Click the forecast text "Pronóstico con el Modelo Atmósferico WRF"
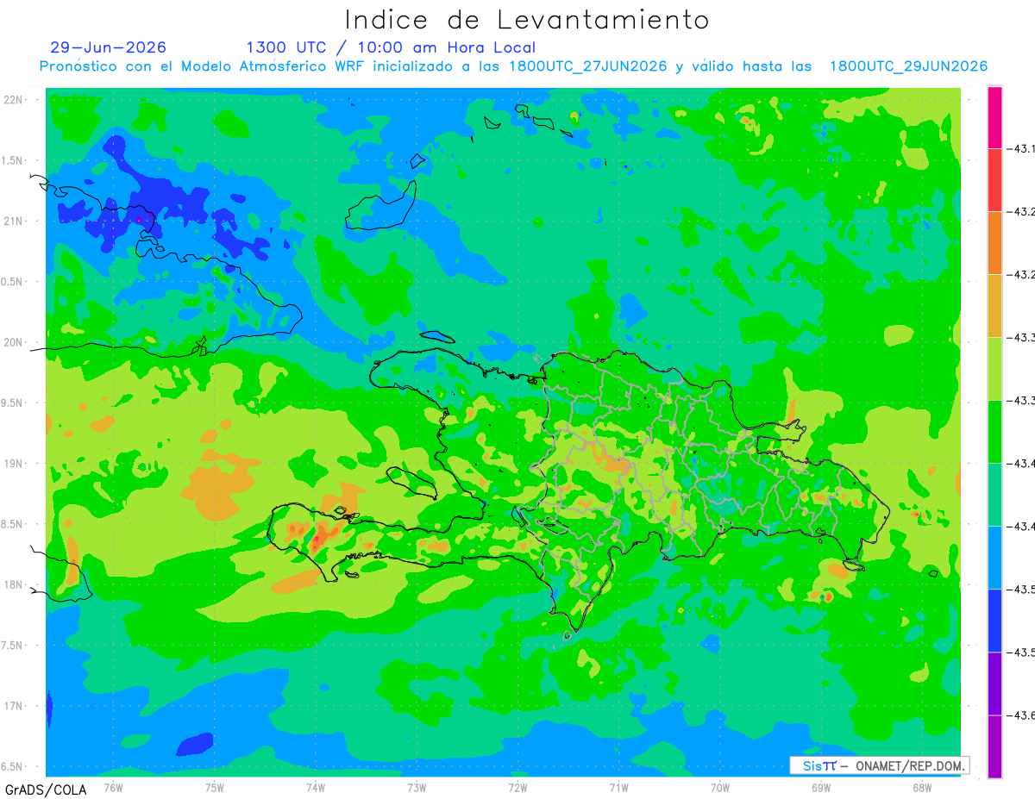This screenshot has width=1035, height=799. (203, 66)
